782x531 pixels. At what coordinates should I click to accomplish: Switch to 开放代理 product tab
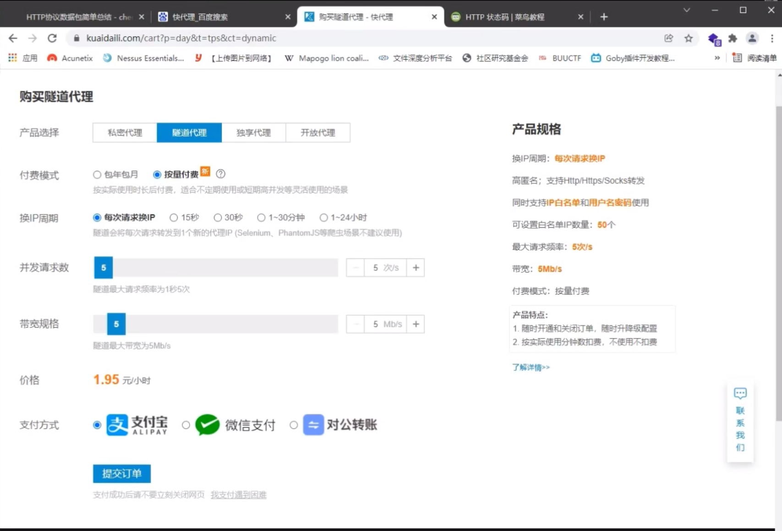point(318,132)
